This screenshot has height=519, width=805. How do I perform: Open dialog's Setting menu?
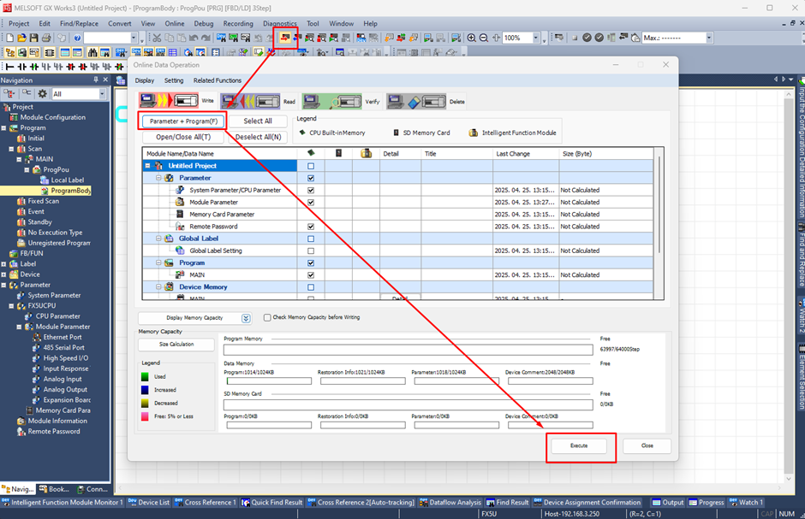click(174, 80)
